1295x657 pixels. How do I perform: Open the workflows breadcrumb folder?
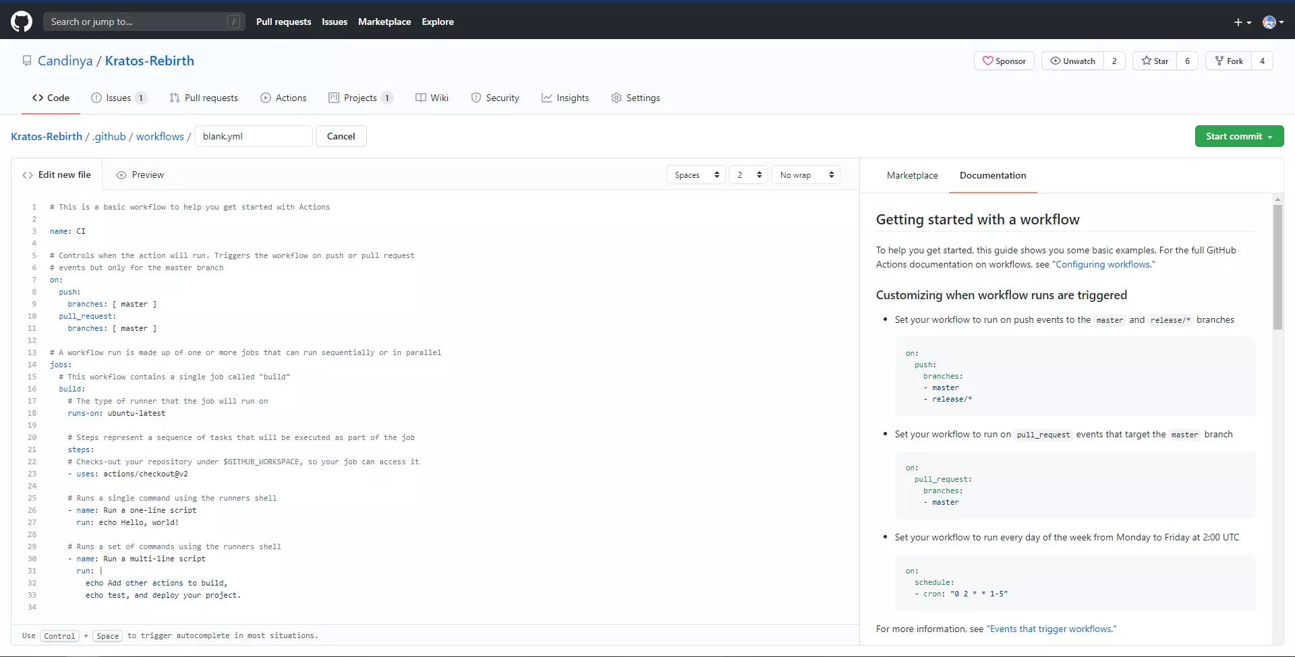[x=160, y=136]
